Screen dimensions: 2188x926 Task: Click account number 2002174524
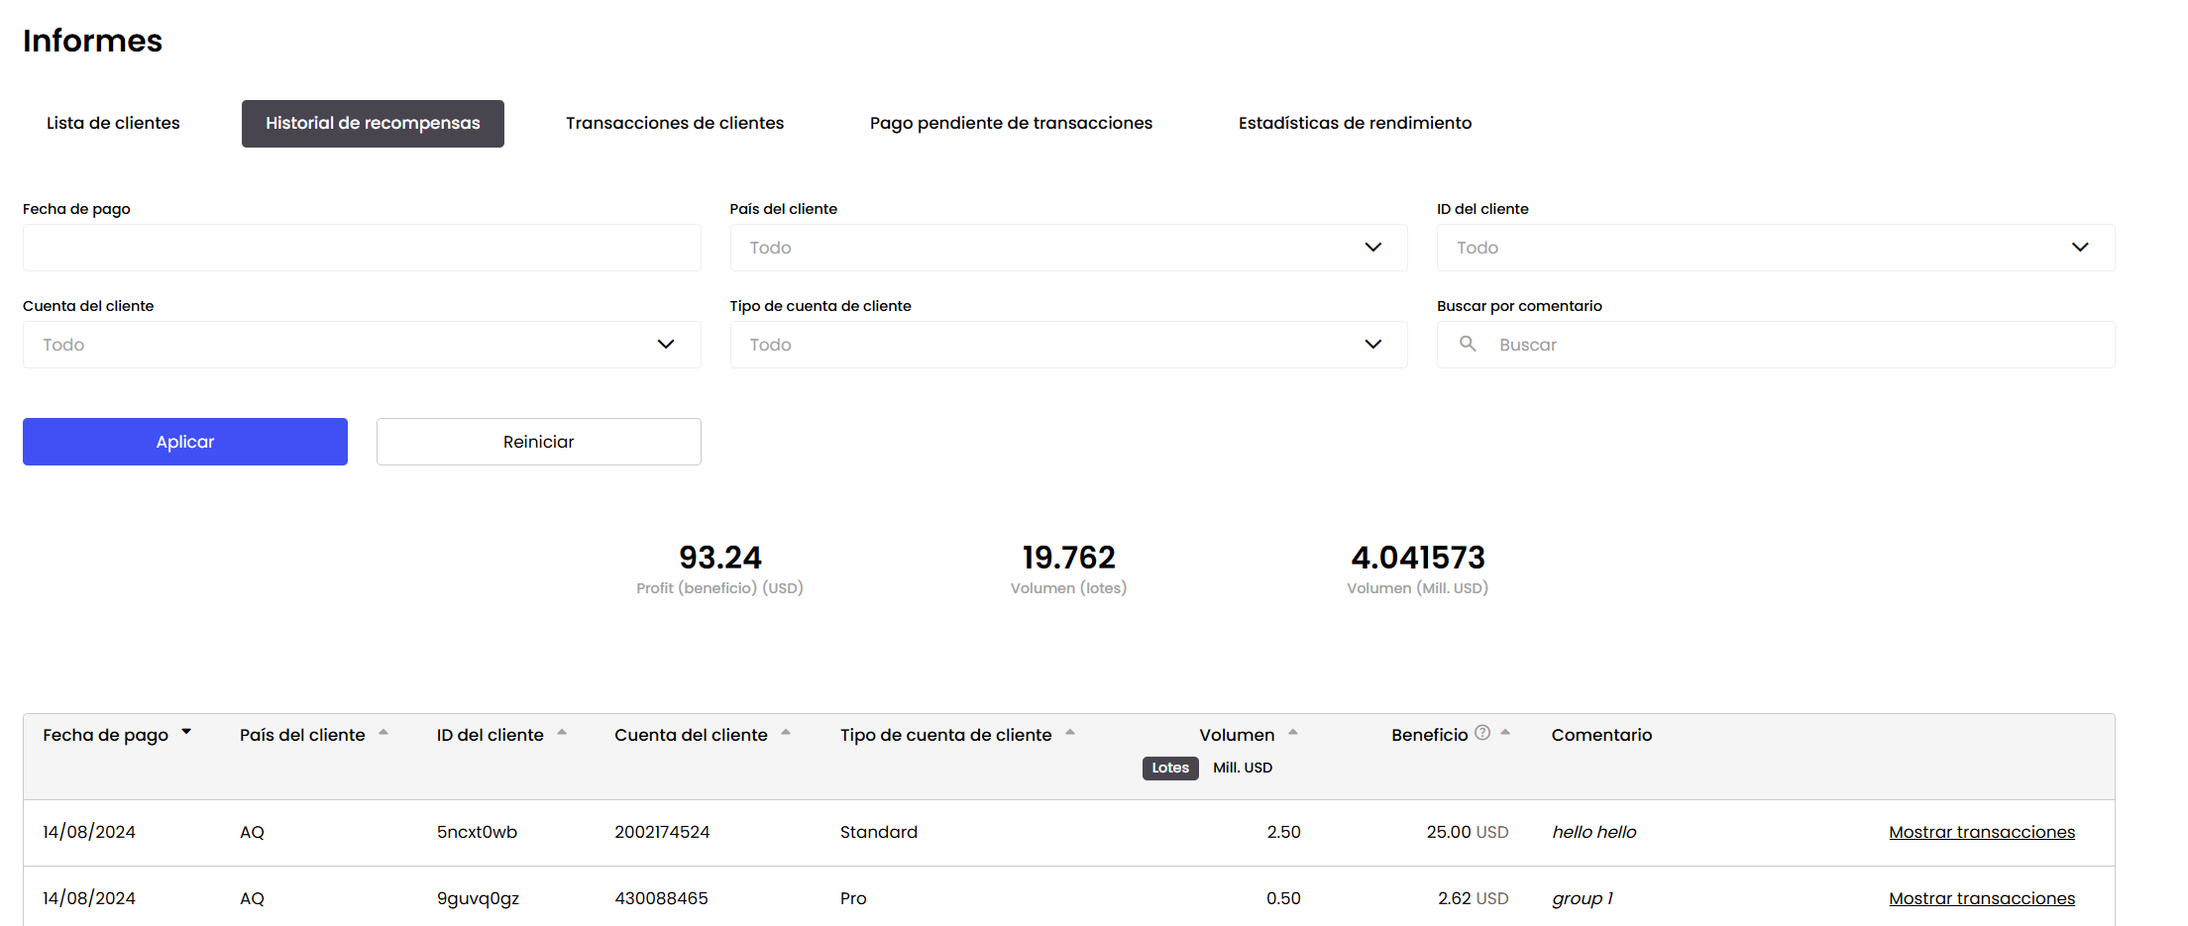tap(662, 832)
